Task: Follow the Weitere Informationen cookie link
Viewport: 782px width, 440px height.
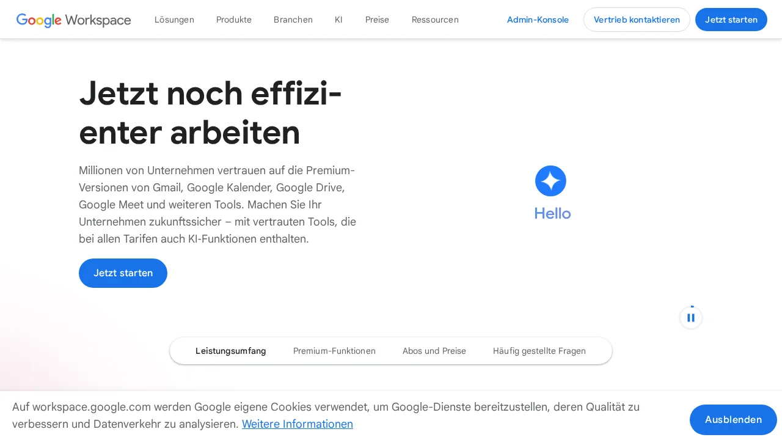Action: click(298, 424)
